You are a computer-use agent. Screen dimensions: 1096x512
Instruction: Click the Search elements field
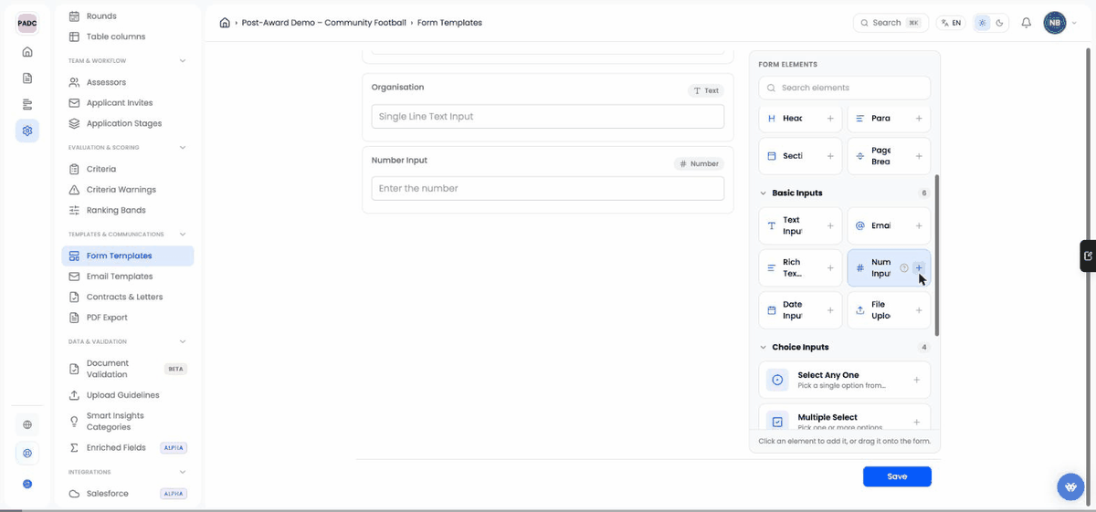click(x=844, y=88)
